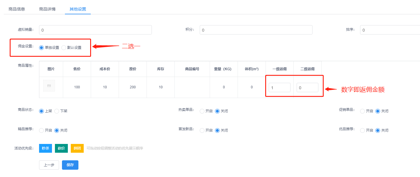420x177 pixels.
Task: Enable 首发新品 by choosing 开启
Action: [202, 130]
